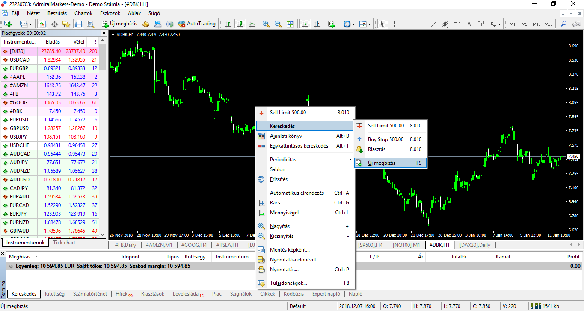The height and width of the screenshot is (311, 584).
Task: Select the #AMZN row in Market Watch
Action: click(50, 86)
